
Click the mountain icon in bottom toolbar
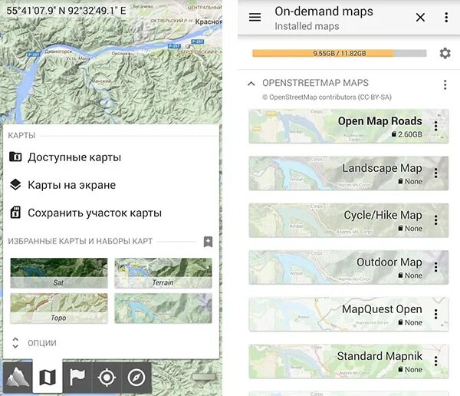point(18,378)
